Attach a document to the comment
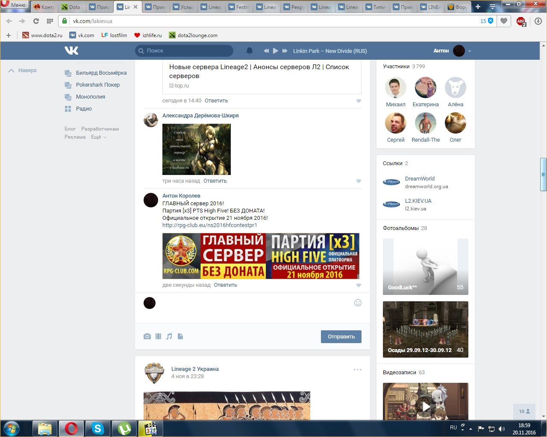547x437 pixels. [x=180, y=336]
